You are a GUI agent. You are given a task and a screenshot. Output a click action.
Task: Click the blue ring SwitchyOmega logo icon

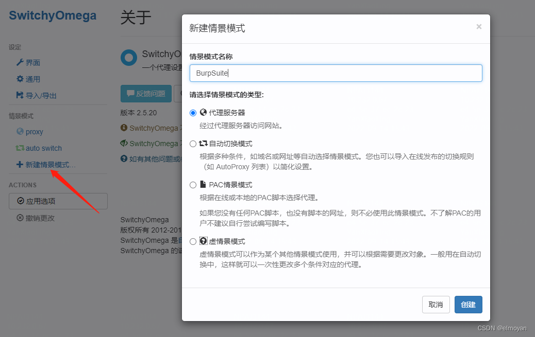pos(129,58)
